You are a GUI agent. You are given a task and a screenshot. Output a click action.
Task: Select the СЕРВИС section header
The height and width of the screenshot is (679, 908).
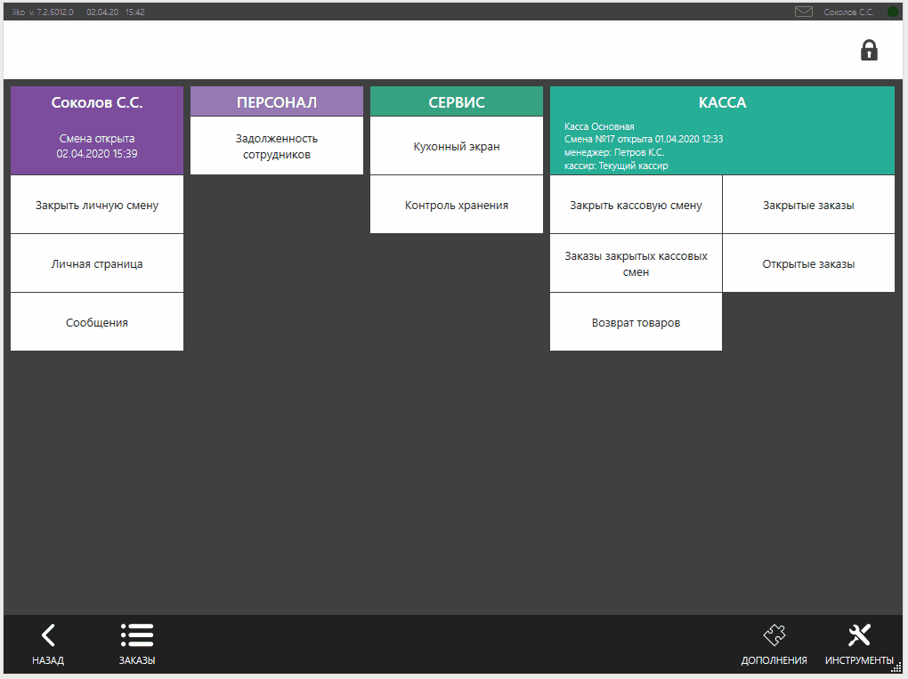(x=457, y=101)
